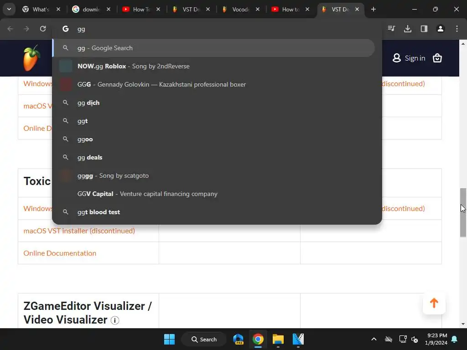The image size is (467, 350).
Task: Pick the "gggg - Song by scatgoto" suggestion
Action: pyautogui.click(x=213, y=175)
